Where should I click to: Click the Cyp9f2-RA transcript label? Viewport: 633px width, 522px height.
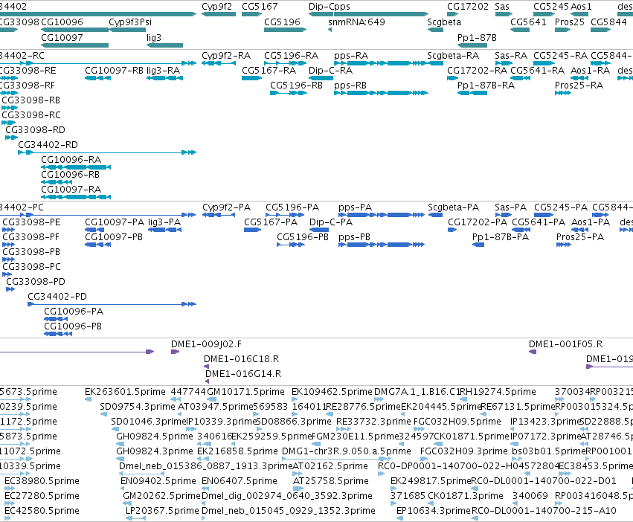tap(226, 55)
